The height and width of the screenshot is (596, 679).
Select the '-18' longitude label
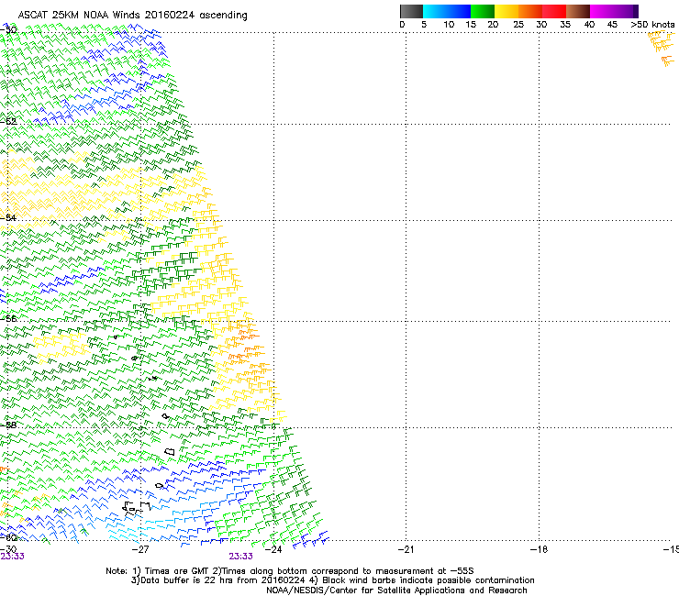point(539,549)
